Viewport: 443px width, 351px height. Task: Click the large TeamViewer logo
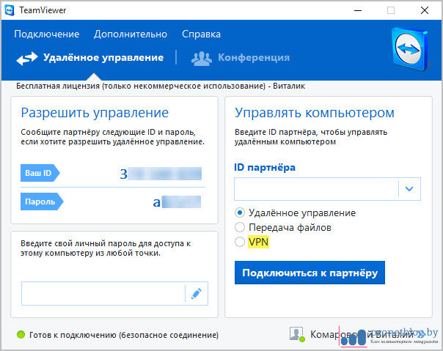410,49
